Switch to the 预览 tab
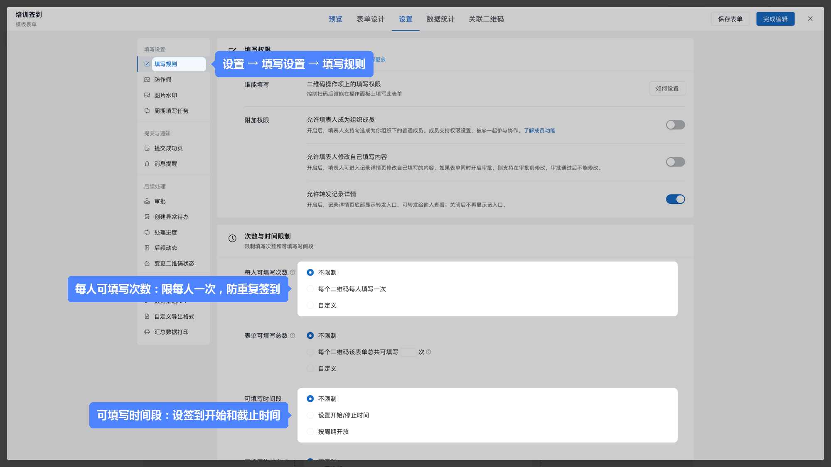 [335, 19]
